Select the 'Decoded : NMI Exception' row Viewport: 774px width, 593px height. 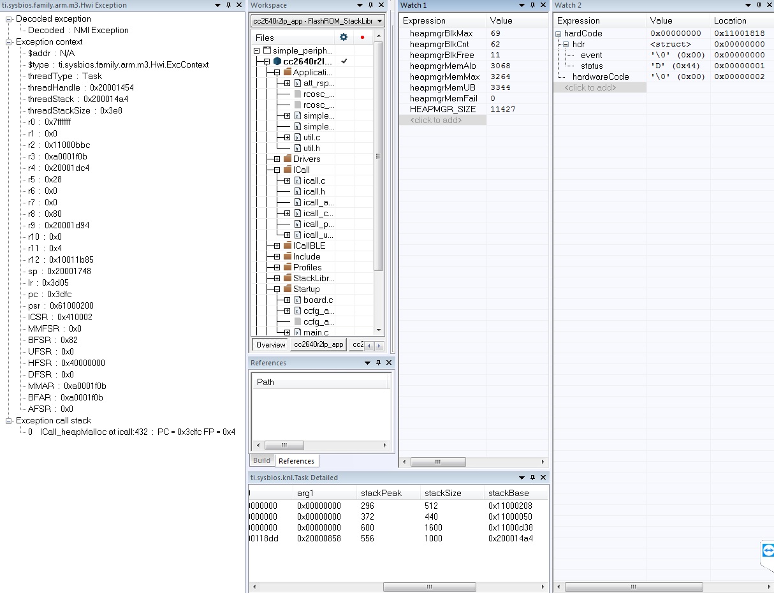point(78,30)
